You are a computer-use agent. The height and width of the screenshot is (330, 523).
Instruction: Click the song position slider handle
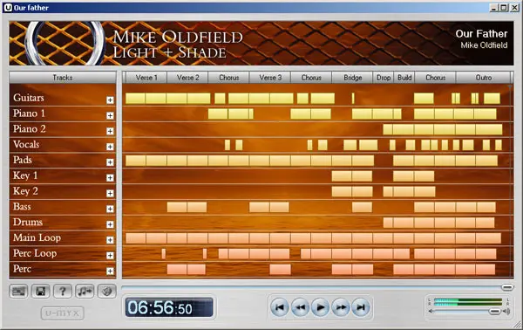click(507, 287)
